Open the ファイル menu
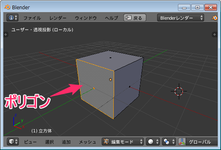 pos(32,18)
